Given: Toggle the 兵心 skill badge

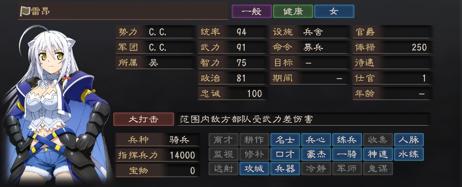Looking at the screenshot, I should point(316,140).
